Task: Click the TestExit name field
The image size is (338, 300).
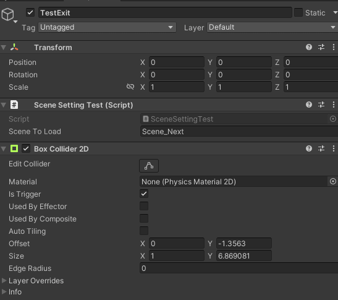Action: [x=165, y=12]
